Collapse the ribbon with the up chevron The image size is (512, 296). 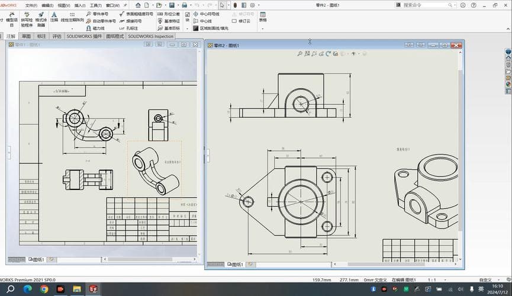coord(508,29)
